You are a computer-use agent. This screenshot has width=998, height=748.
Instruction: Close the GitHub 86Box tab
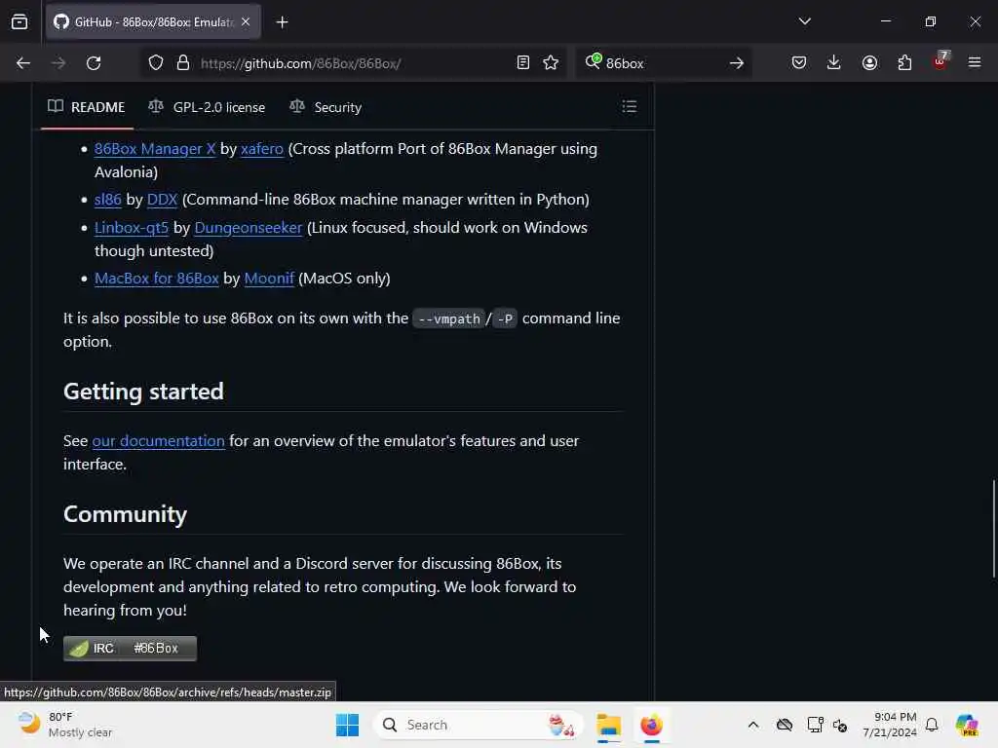(246, 22)
